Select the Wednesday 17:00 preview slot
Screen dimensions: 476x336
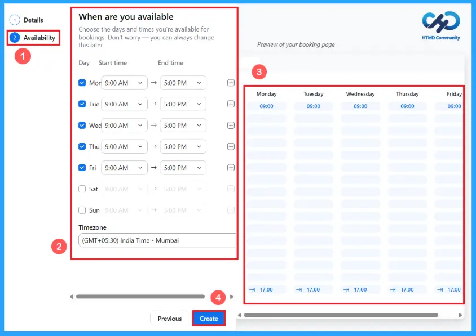(x=360, y=290)
